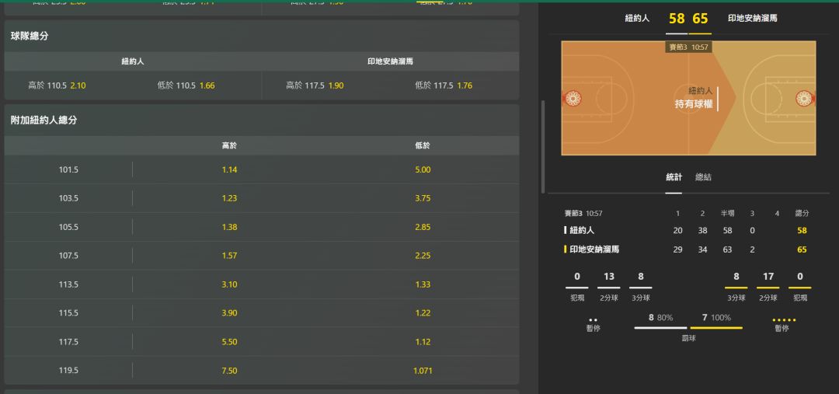Click the left basket hoop on court
839x394 pixels.
pyautogui.click(x=573, y=99)
